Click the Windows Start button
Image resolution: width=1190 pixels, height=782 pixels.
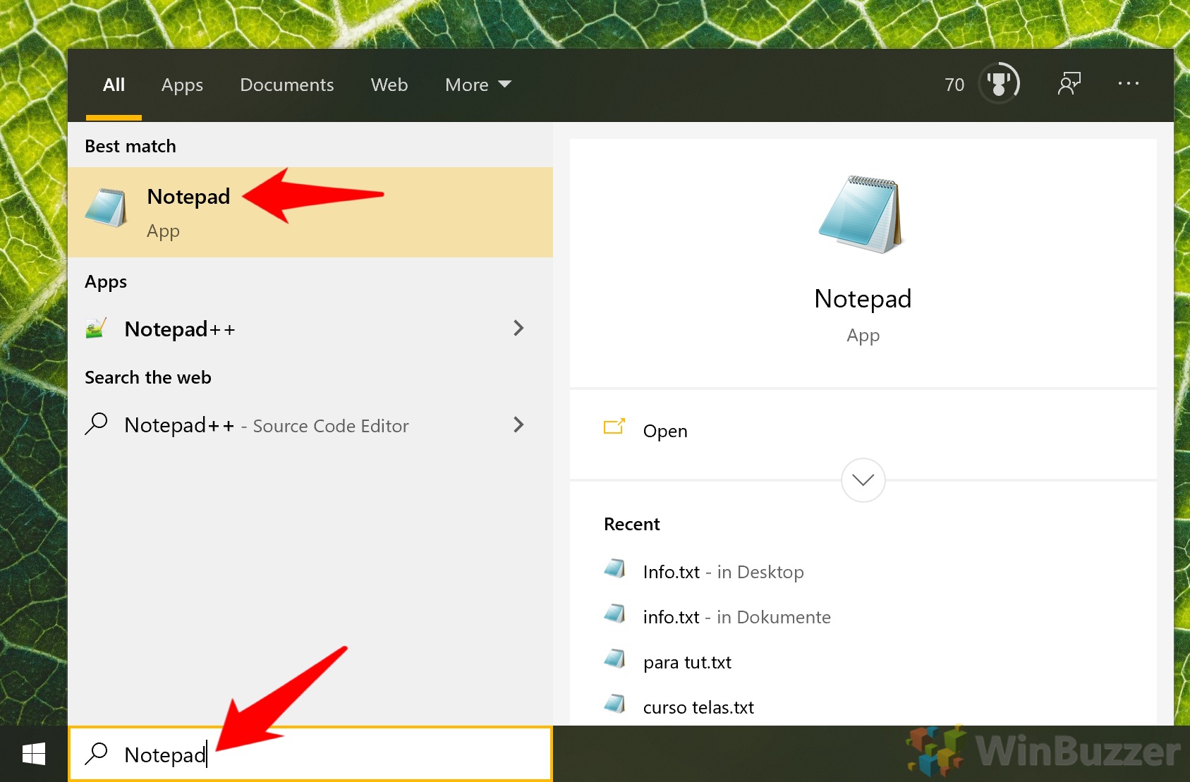coord(34,754)
